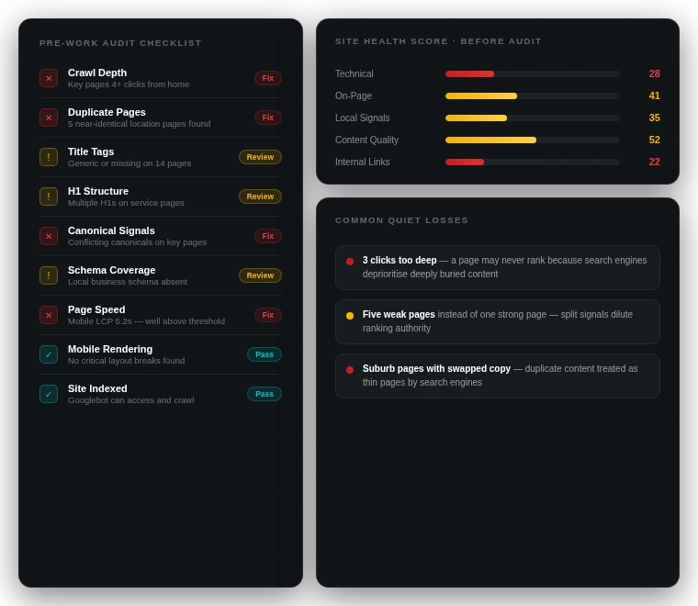Click the warning icon beside Title Tags

pos(49,157)
